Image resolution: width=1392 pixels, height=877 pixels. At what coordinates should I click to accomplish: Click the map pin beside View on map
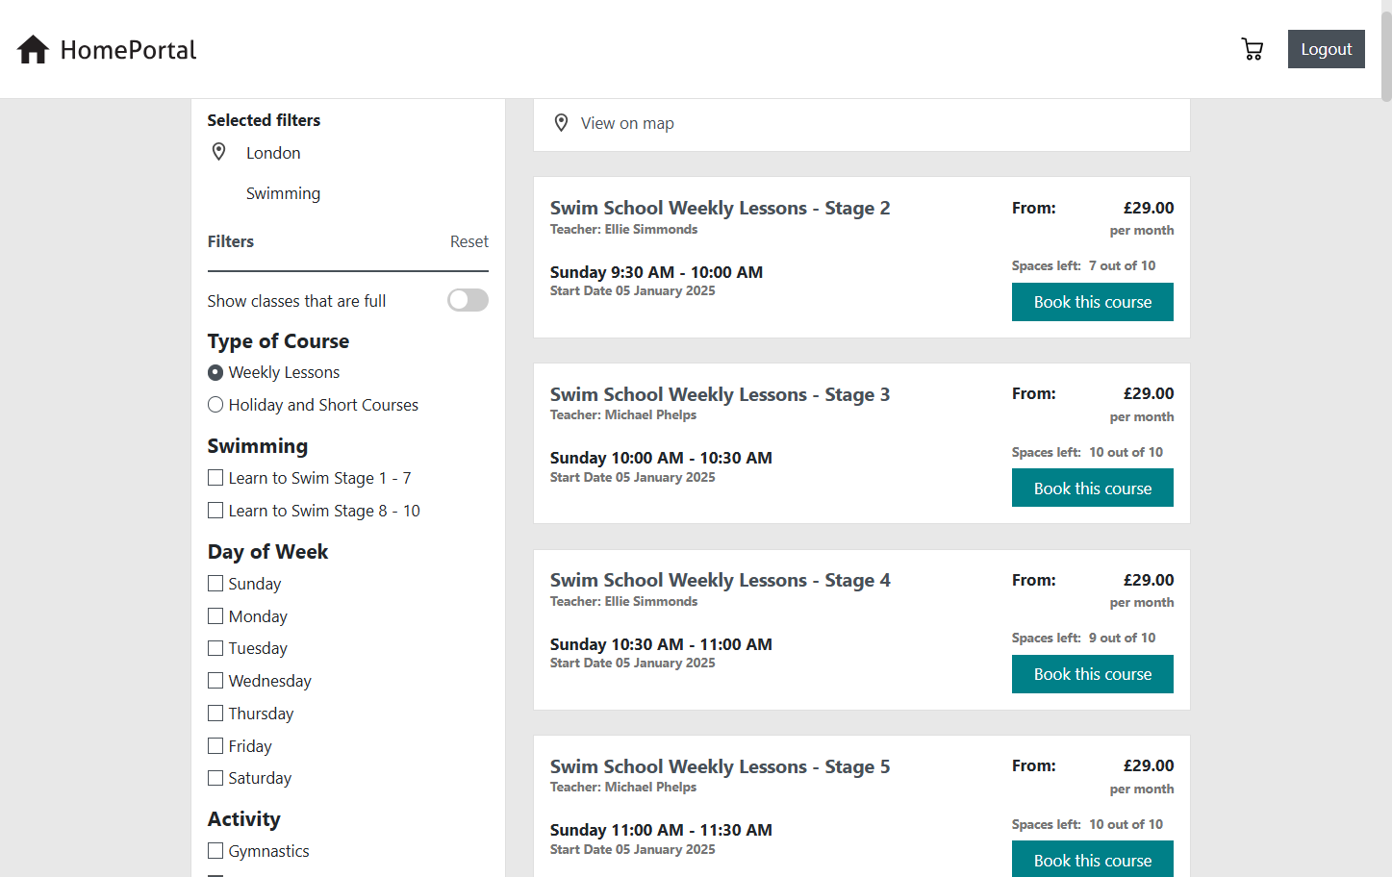coord(562,123)
